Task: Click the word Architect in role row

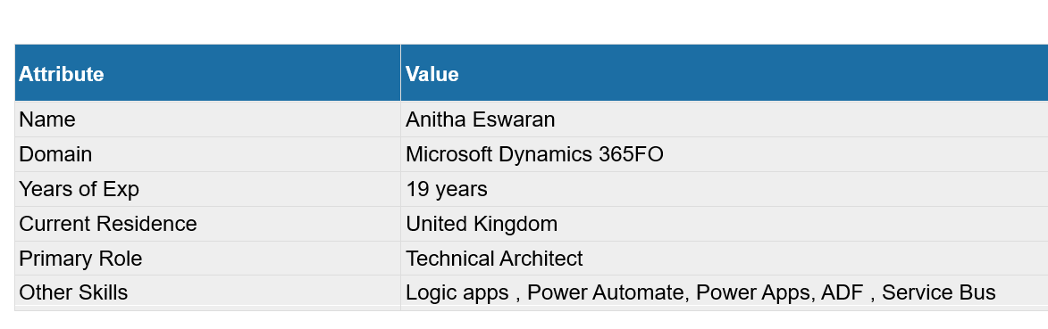Action: coord(540,259)
